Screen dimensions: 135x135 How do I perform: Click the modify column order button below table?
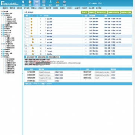pos(31,57)
